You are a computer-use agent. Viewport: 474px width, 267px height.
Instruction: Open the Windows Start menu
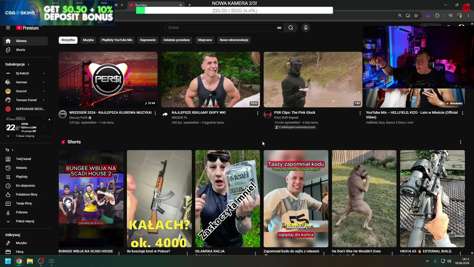(8, 261)
